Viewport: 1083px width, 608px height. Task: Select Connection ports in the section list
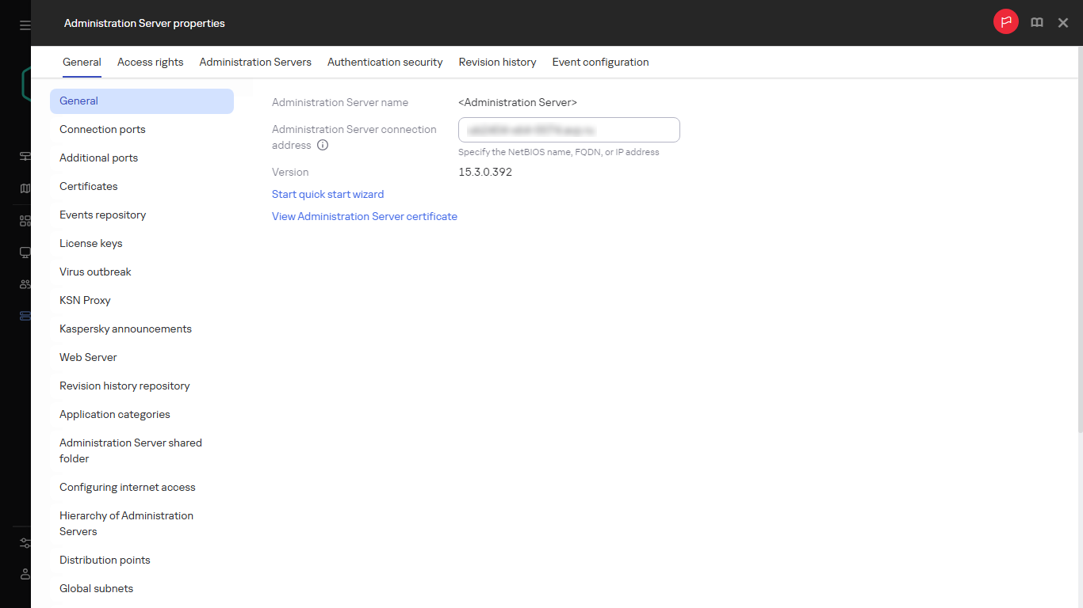(103, 129)
